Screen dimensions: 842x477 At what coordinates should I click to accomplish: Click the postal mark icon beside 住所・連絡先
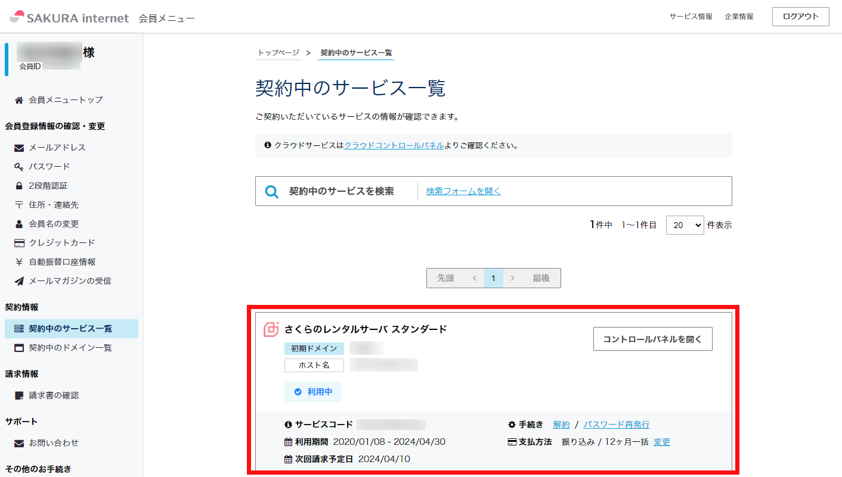click(19, 205)
